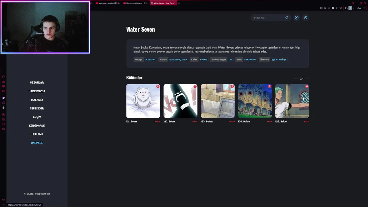The image size is (368, 207).
Task: Click the browser search tabs magnifier icon
Action: (353, 3)
